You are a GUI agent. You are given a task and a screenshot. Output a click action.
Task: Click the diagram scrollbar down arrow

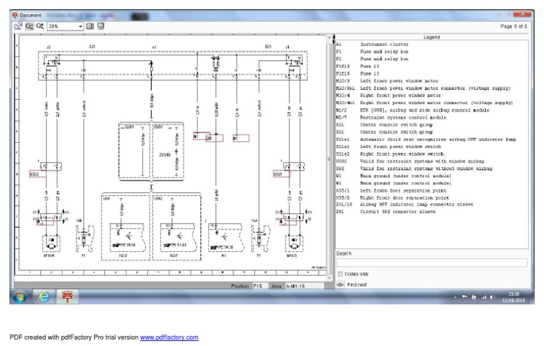coord(329,278)
